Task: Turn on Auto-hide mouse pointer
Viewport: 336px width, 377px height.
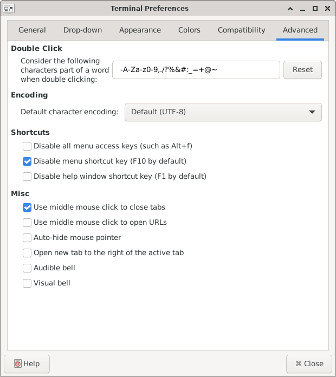Action: (27, 238)
